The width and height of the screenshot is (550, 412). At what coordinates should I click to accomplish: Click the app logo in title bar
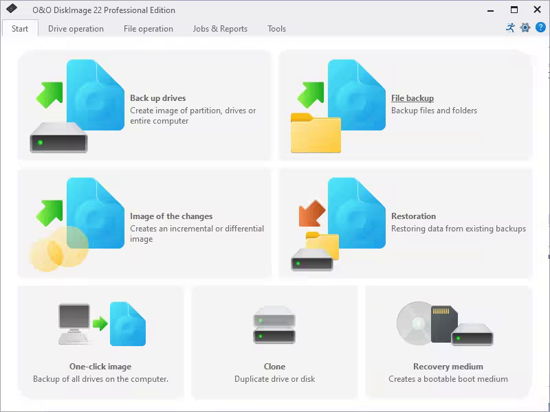pos(12,10)
